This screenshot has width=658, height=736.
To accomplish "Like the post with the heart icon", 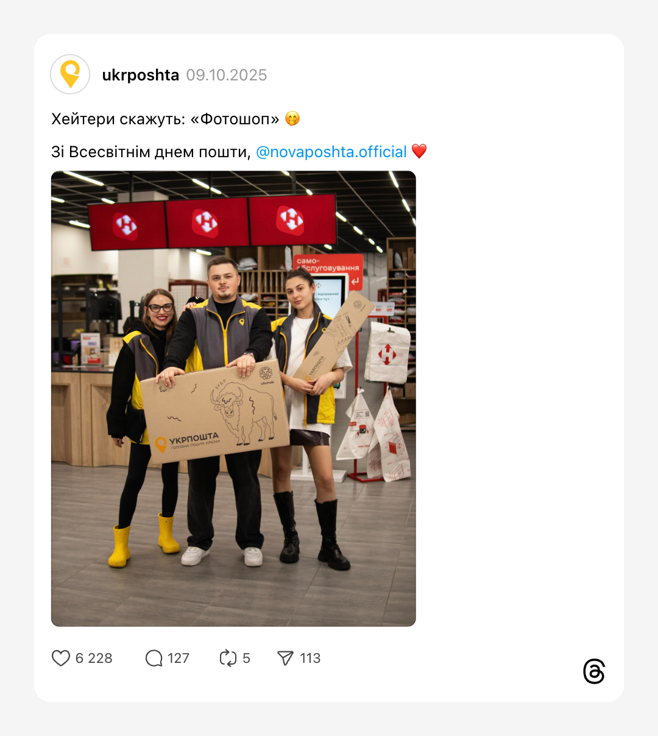I will pyautogui.click(x=61, y=658).
